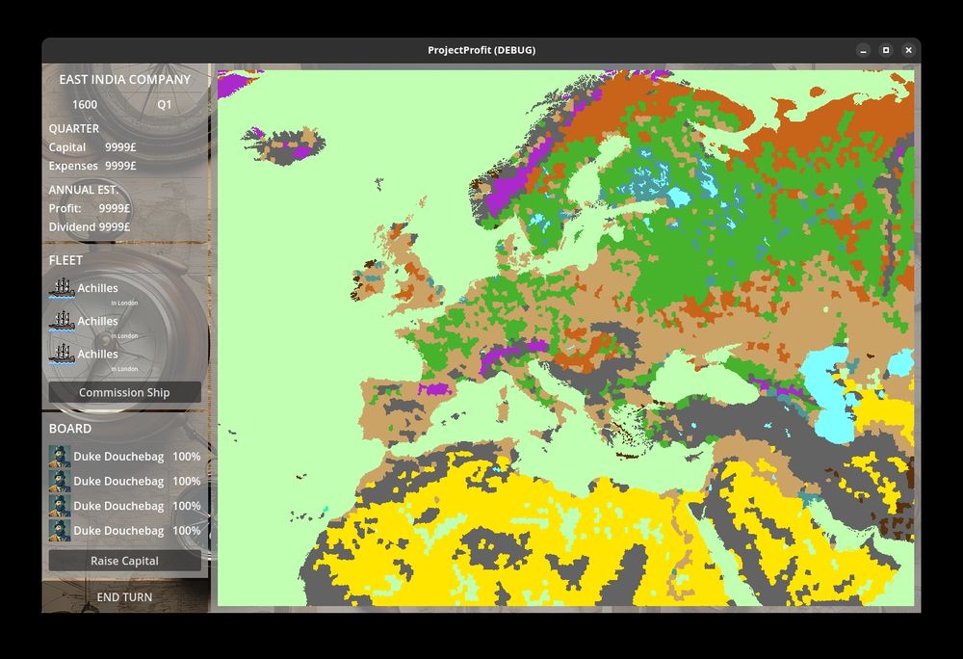Click the third Duke Douchebag portrait on the Board

[x=60, y=506]
